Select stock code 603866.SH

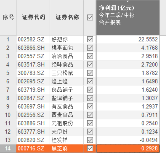pos(31,48)
